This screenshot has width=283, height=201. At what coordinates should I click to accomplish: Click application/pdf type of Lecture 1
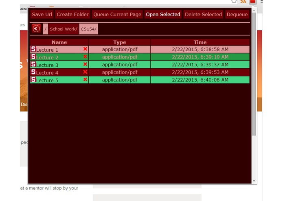[x=120, y=49]
